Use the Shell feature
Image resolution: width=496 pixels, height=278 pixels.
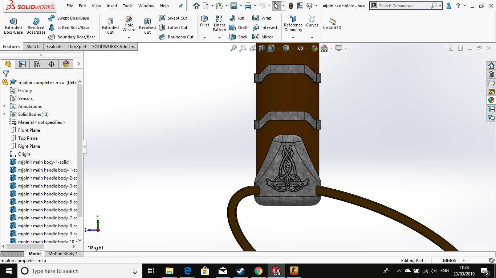pyautogui.click(x=238, y=37)
